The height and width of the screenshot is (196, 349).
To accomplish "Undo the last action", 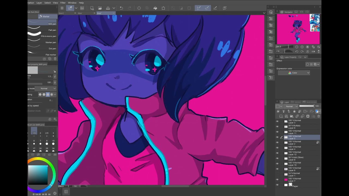I will click(121, 8).
